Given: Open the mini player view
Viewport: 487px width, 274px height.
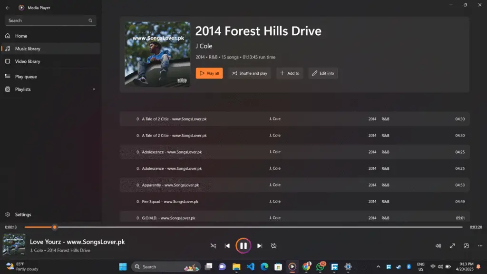Looking at the screenshot, I should (466, 246).
